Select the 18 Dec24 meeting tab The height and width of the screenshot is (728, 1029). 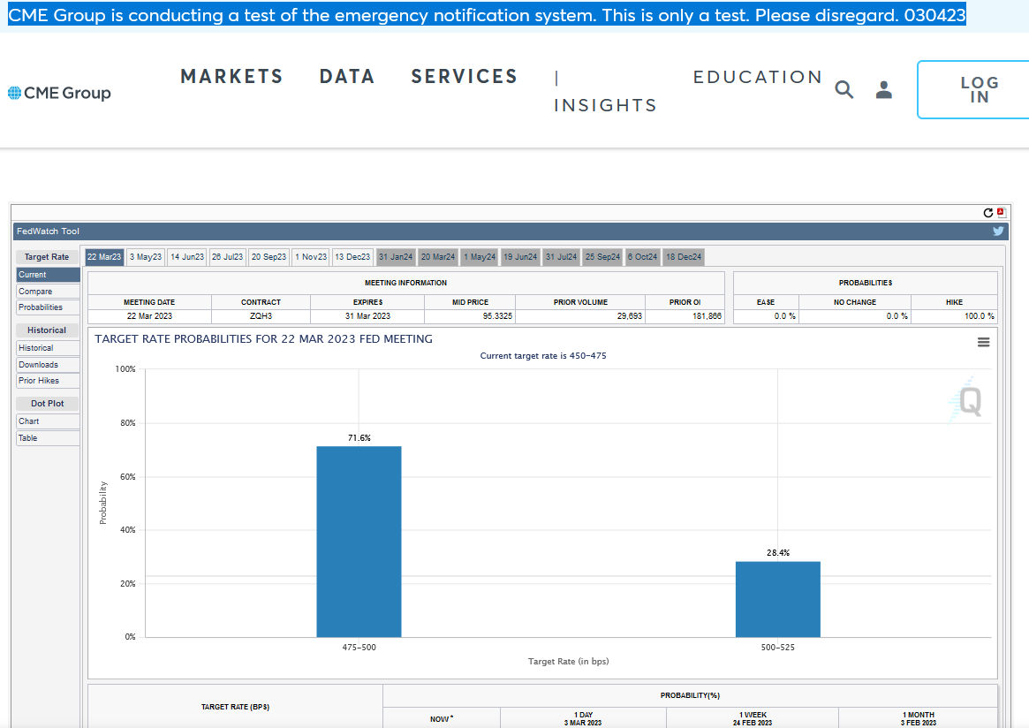pos(684,257)
